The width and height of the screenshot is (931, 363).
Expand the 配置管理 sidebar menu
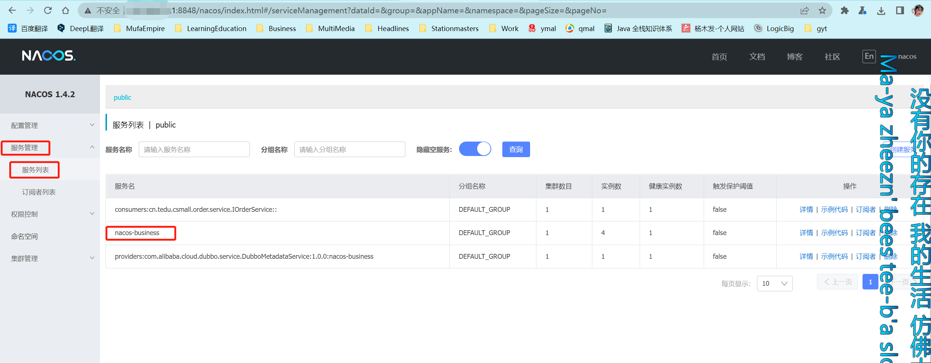[50, 125]
